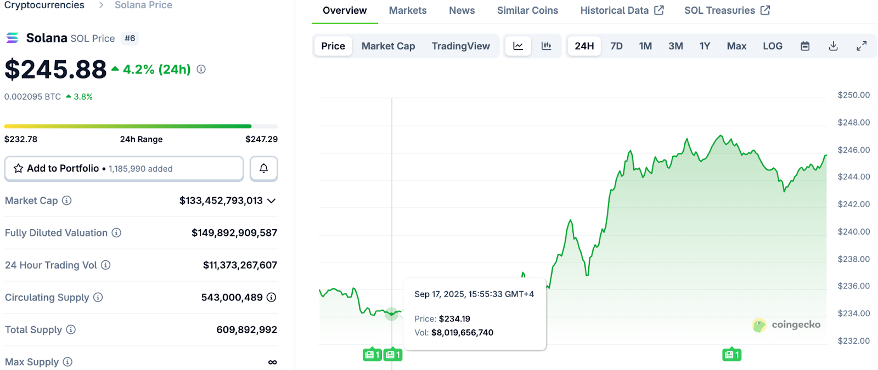
Task: Open the Markets tab
Action: click(x=408, y=10)
